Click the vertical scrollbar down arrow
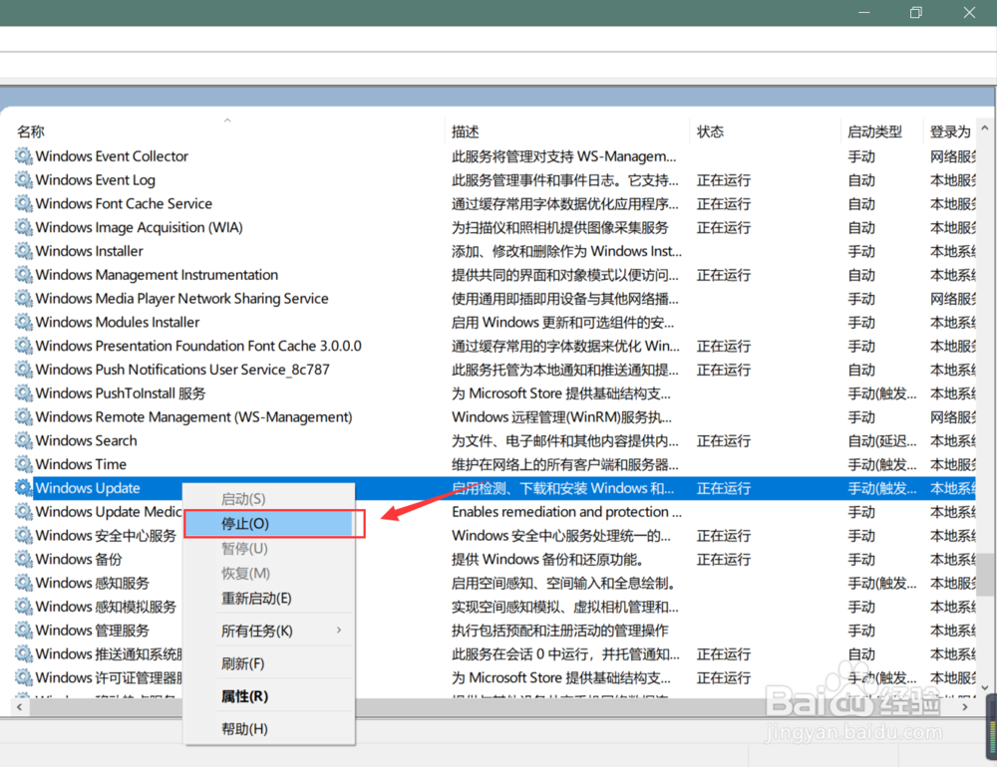Screen dimensions: 997x767 (x=985, y=687)
